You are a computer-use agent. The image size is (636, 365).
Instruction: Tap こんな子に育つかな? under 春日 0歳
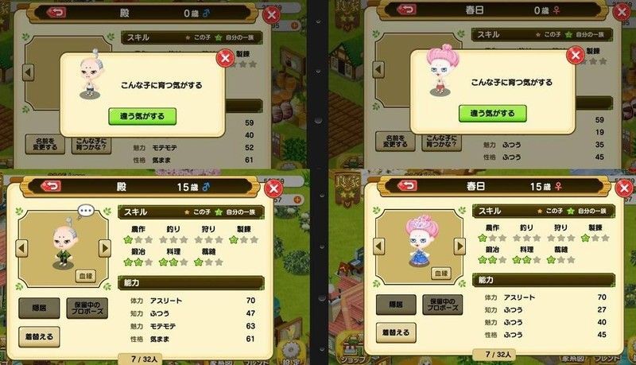[x=441, y=141]
